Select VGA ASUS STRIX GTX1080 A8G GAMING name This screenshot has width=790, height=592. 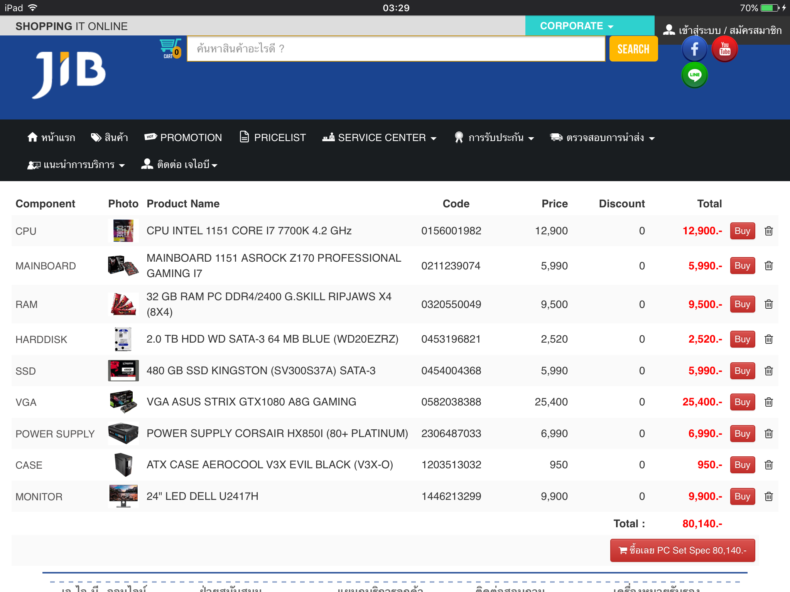click(x=252, y=402)
